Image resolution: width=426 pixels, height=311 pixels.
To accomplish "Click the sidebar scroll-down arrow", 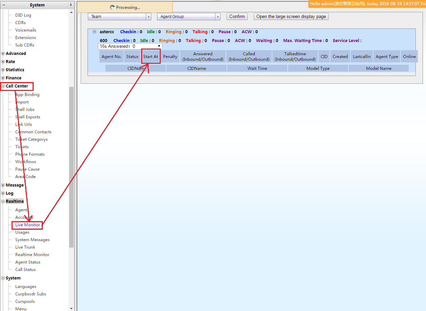I will [71, 308].
